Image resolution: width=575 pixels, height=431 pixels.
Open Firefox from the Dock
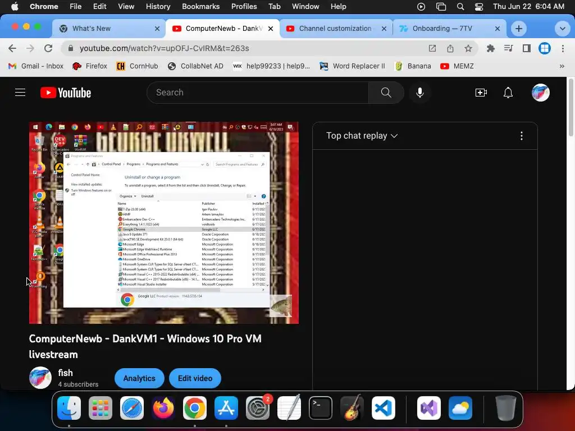pos(163,408)
